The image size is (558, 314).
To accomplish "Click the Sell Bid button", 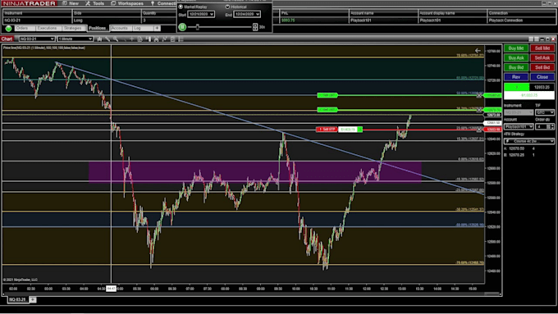I will [542, 67].
